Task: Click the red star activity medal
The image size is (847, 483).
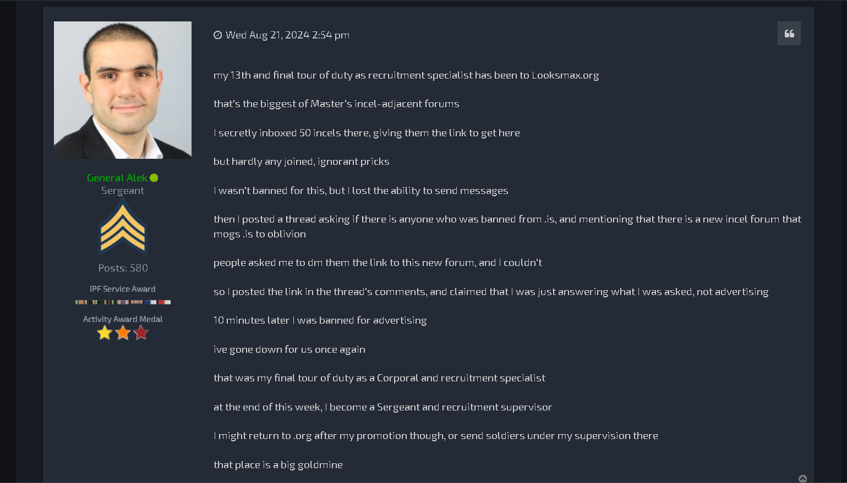Action: pyautogui.click(x=141, y=333)
